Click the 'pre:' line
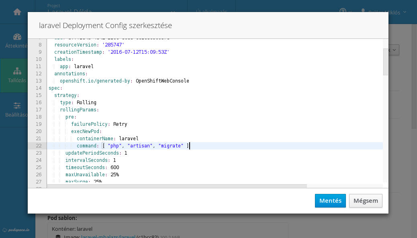This screenshot has width=417, height=238. pos(71,117)
